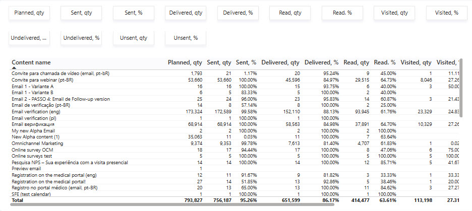Screen dimensions: 472x211
Task: Toggle the Sent, % slicer button
Action: point(134,13)
